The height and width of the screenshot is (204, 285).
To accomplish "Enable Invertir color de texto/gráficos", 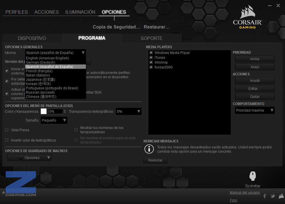I will click(x=7, y=140).
